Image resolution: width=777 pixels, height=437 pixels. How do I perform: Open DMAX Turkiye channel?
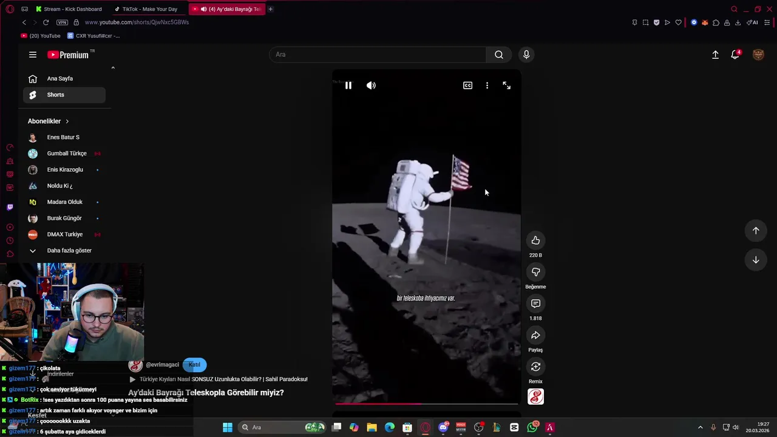(x=64, y=234)
